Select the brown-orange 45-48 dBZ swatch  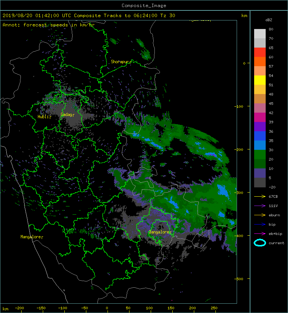click(x=260, y=99)
